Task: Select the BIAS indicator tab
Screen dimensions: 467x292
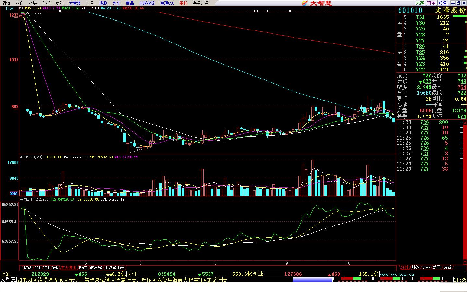Action: click(x=28, y=268)
